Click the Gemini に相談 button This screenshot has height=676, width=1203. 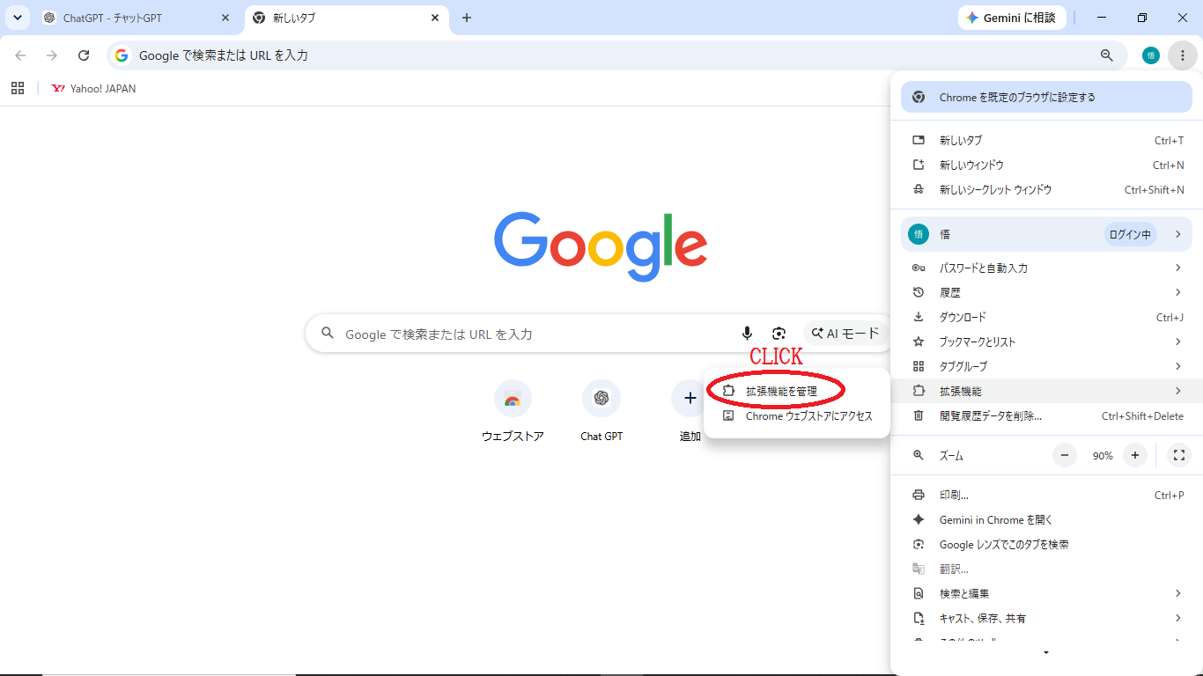tap(1012, 18)
